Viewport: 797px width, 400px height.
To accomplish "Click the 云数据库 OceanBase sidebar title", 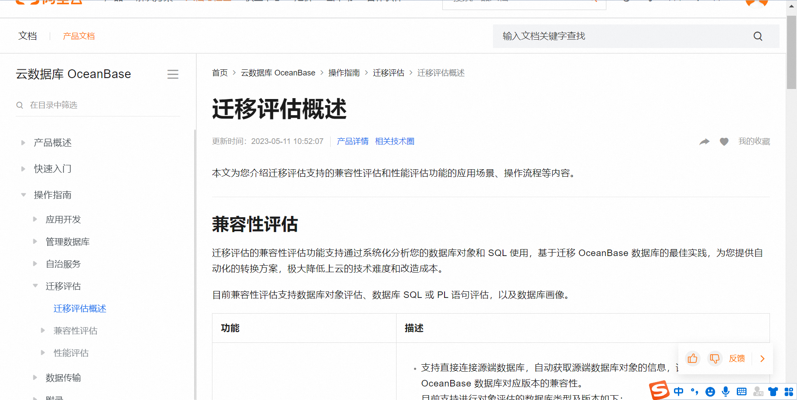I will click(x=73, y=74).
